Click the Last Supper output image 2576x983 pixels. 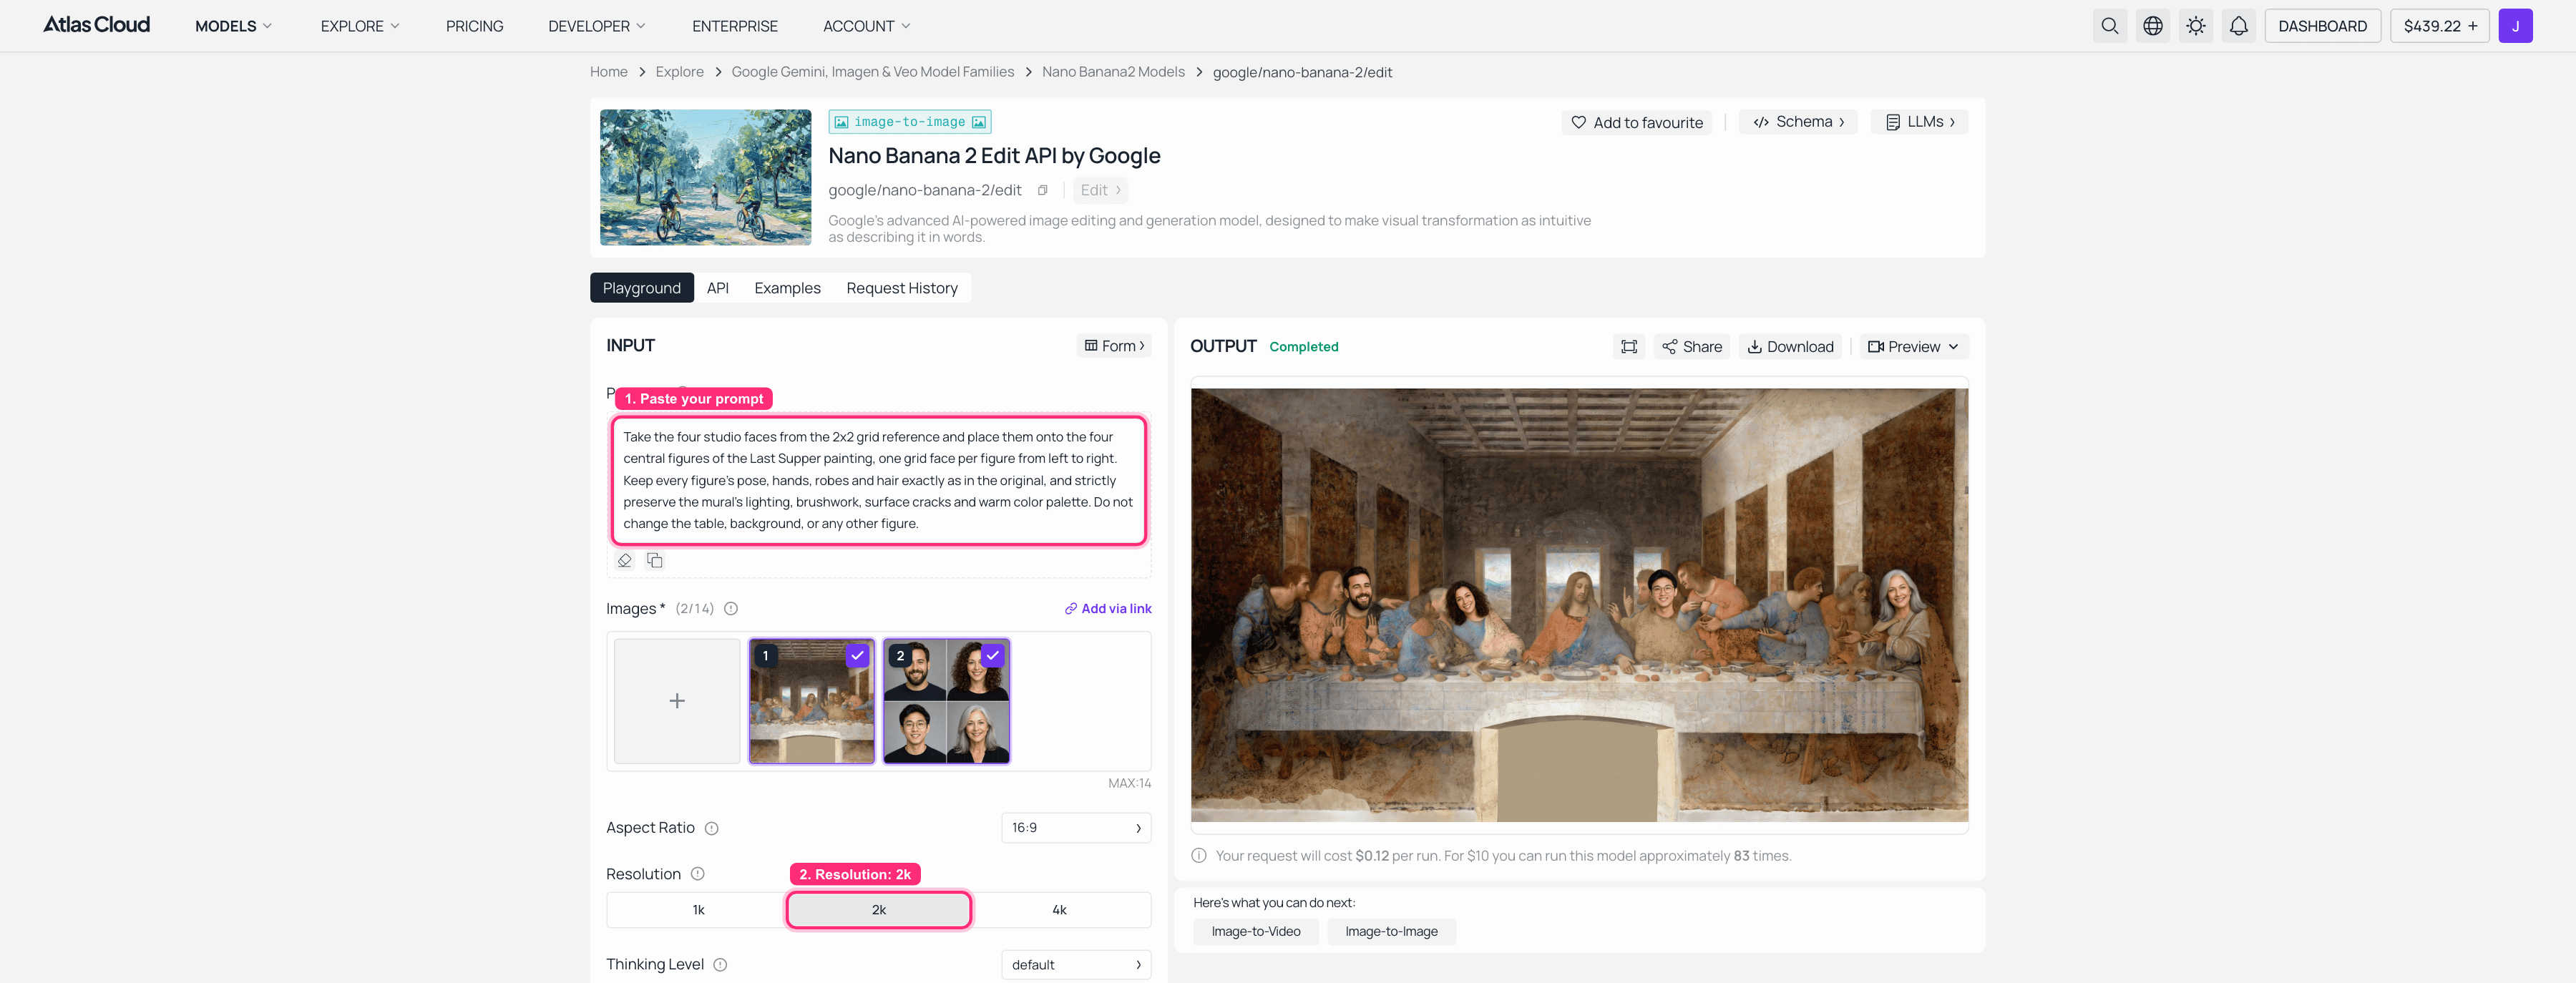point(1579,605)
